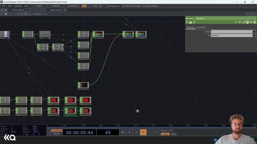Open the Python help icon in parameters

click(190, 22)
